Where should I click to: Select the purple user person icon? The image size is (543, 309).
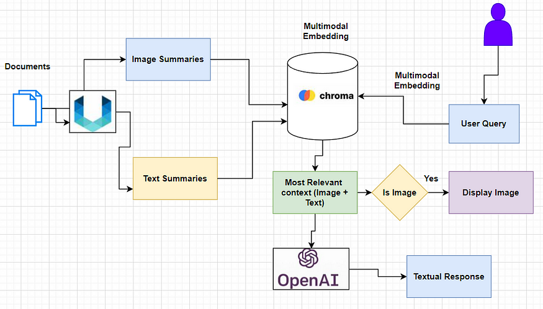(x=498, y=25)
